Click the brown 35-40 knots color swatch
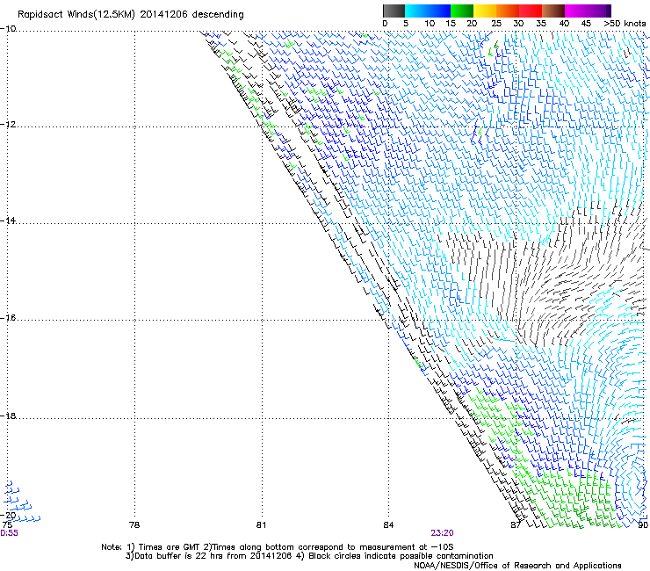The width and height of the screenshot is (650, 571). coord(553,11)
